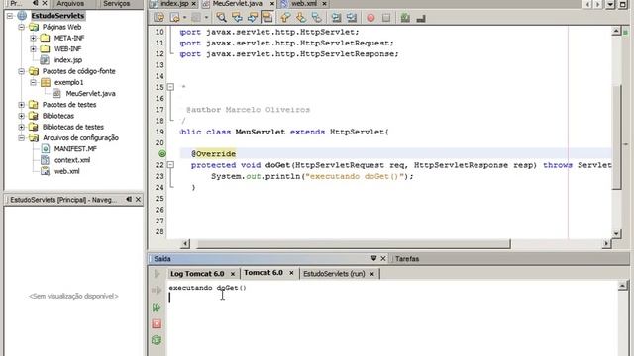Click the Shift Line Right icon
Image resolution: width=634 pixels, height=356 pixels.
click(x=352, y=18)
